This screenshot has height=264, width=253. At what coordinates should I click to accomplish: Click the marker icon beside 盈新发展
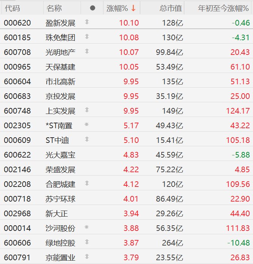[87, 22]
